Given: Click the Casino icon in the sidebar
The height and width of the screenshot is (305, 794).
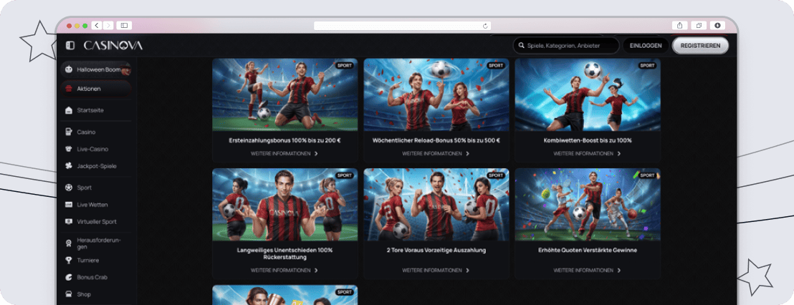Looking at the screenshot, I should 69,132.
